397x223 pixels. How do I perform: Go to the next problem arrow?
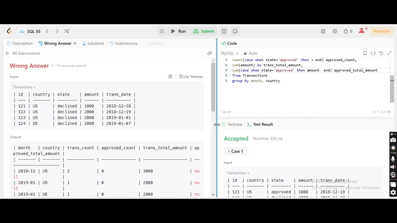57,31
